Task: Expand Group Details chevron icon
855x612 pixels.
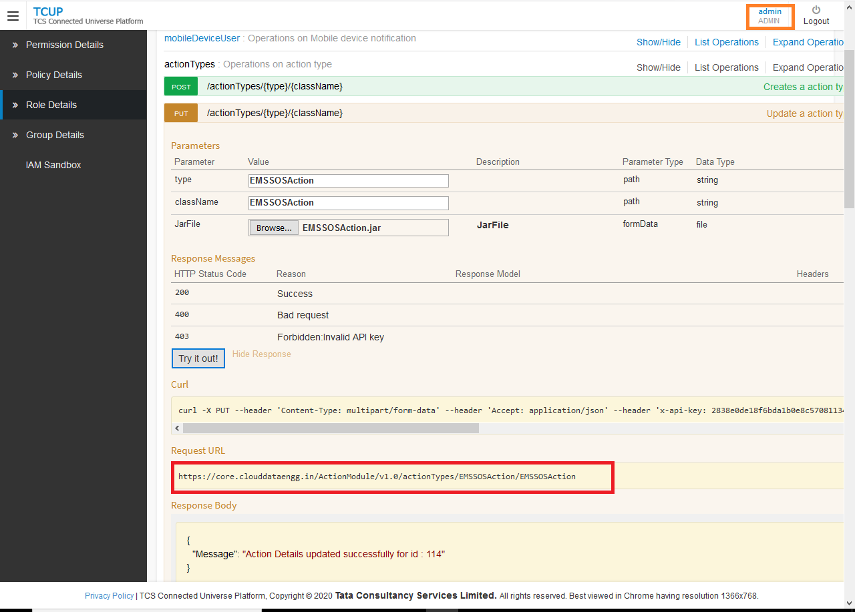Action: click(x=15, y=135)
